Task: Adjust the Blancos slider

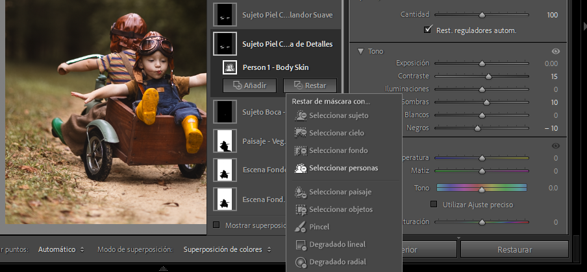Action: point(482,115)
